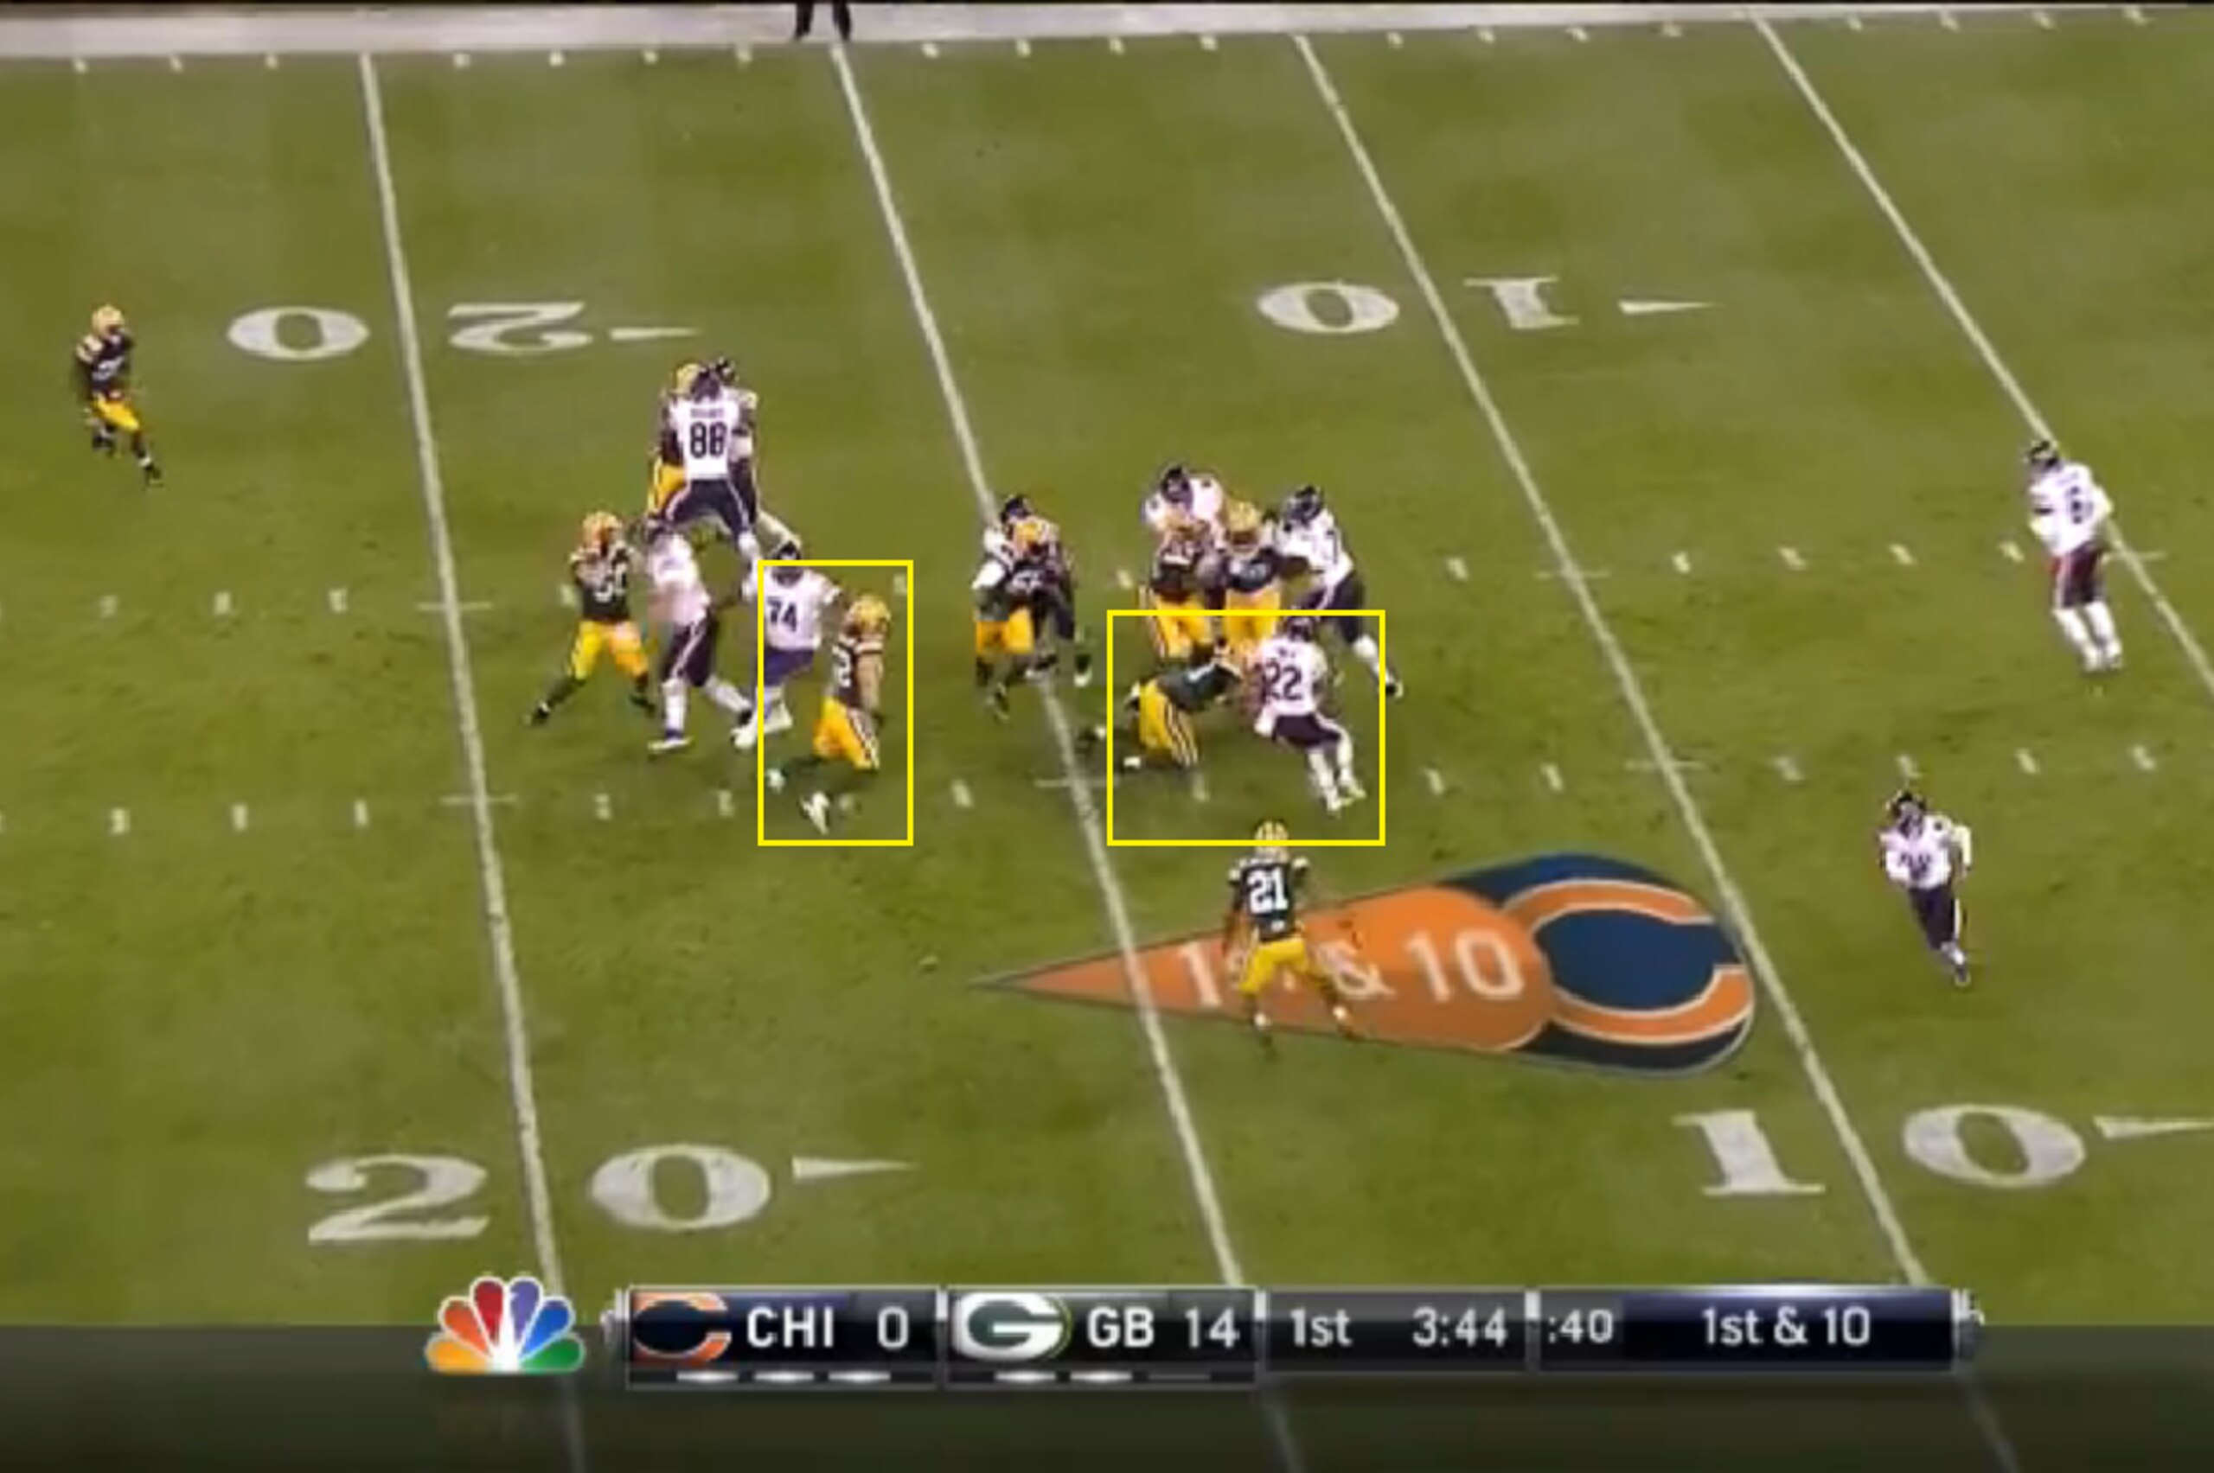The height and width of the screenshot is (1473, 2214).
Task: Click Green Bay's score of "14"
Action: pyautogui.click(x=1211, y=1329)
